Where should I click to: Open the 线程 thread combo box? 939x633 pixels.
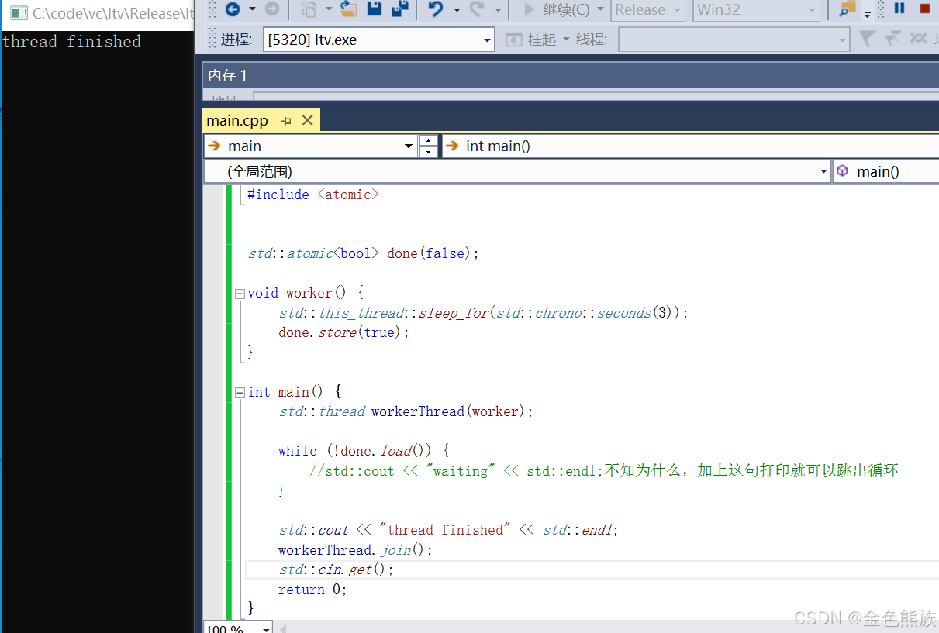pos(734,40)
